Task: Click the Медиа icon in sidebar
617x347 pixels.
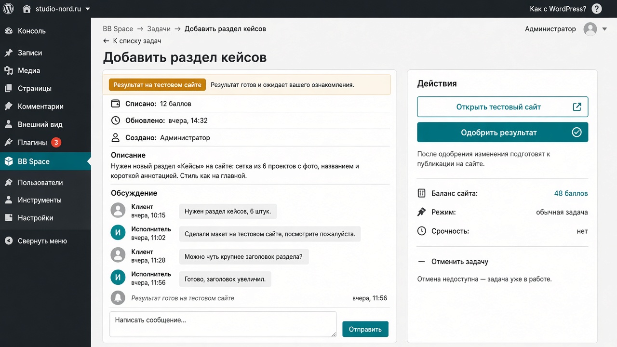Action: tap(9, 70)
